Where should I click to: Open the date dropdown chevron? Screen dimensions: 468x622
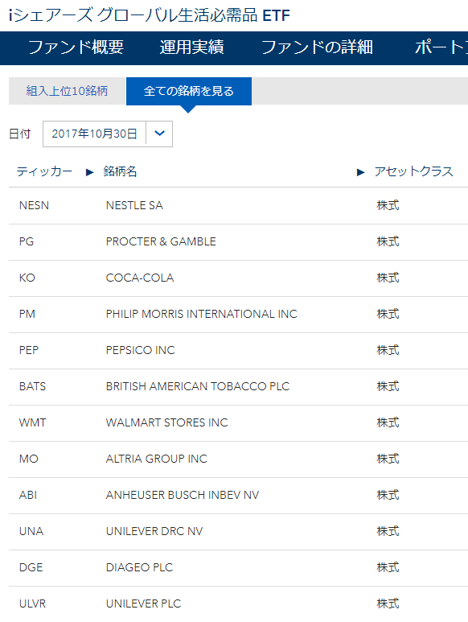[159, 134]
